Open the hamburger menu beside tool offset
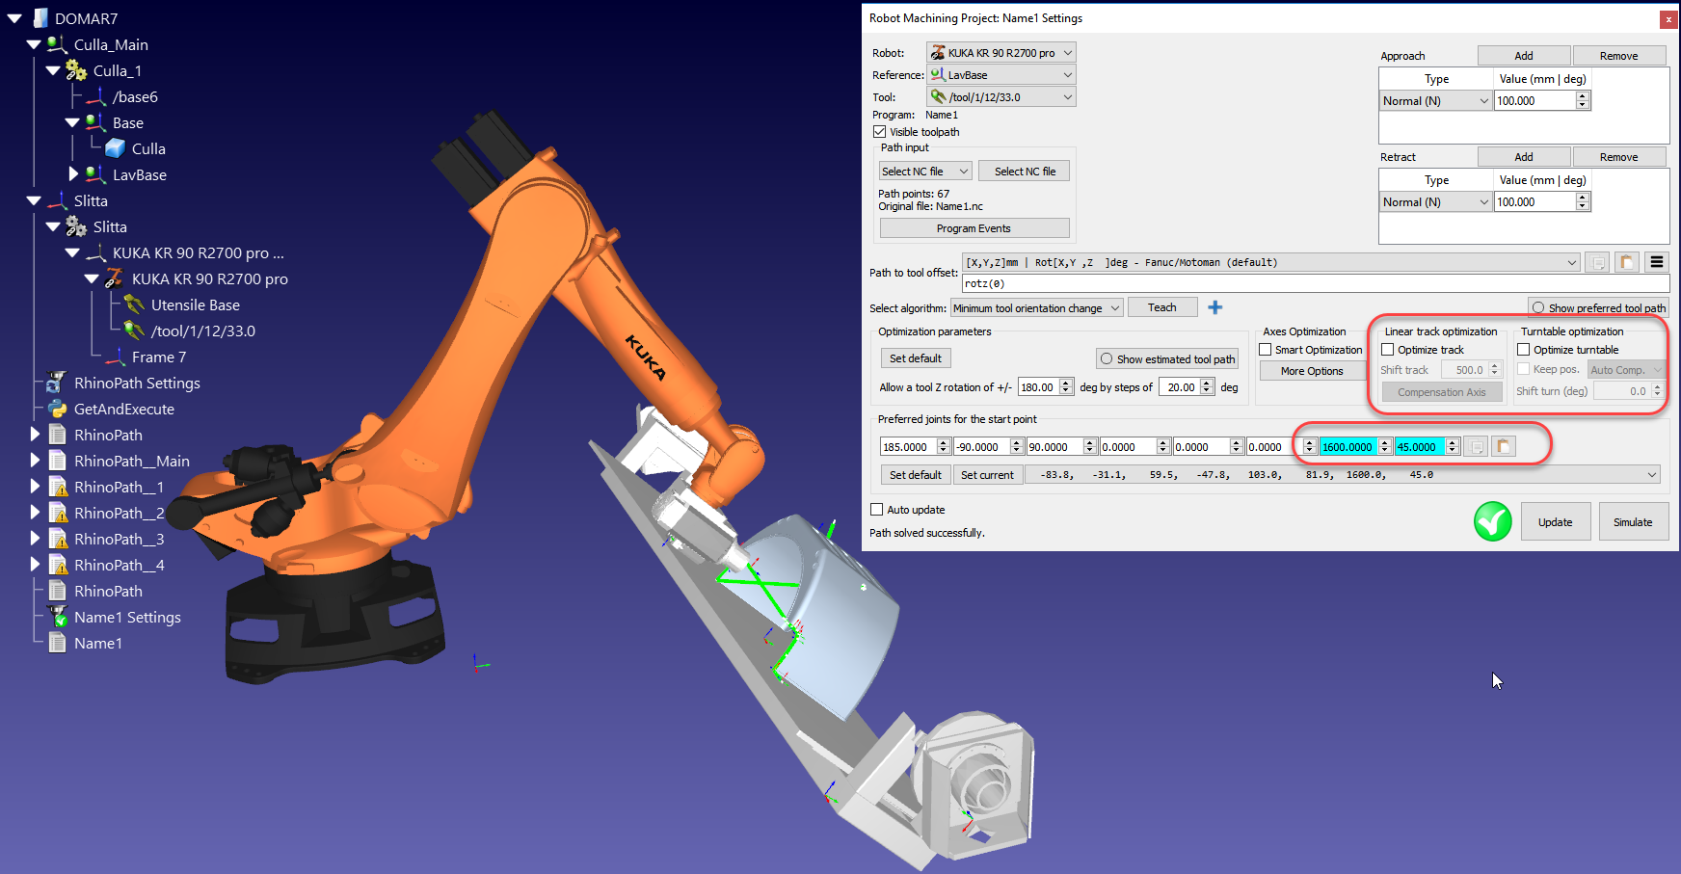Viewport: 1681px width, 874px height. pos(1657,262)
